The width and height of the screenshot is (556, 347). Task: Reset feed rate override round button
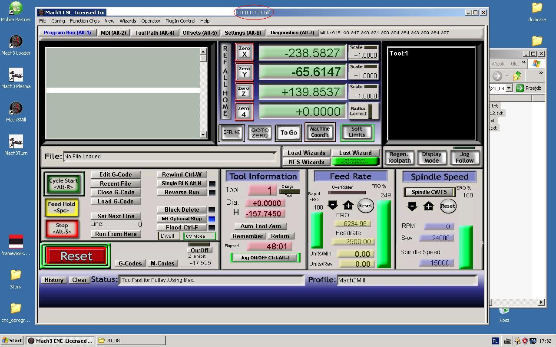coord(365,206)
